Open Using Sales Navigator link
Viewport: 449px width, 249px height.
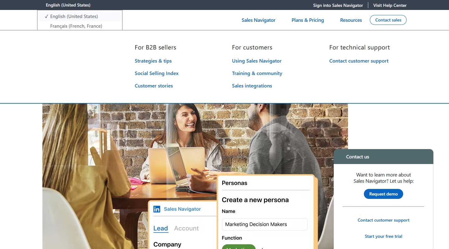(257, 61)
